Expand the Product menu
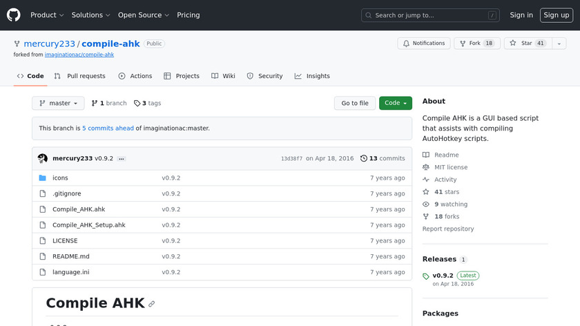This screenshot has width=580, height=326. click(x=47, y=15)
